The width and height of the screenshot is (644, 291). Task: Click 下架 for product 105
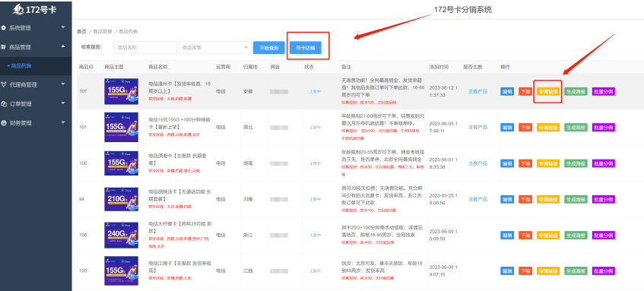click(x=525, y=271)
